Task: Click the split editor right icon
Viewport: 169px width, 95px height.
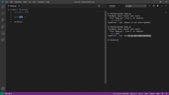Action: 99,6
